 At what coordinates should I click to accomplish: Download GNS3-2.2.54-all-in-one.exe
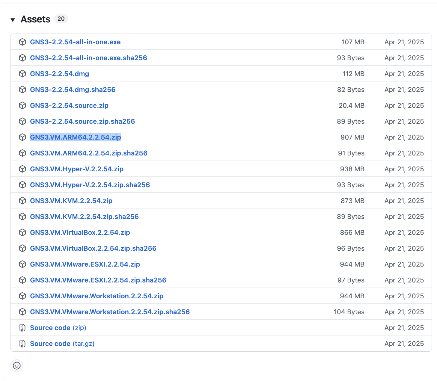(75, 42)
